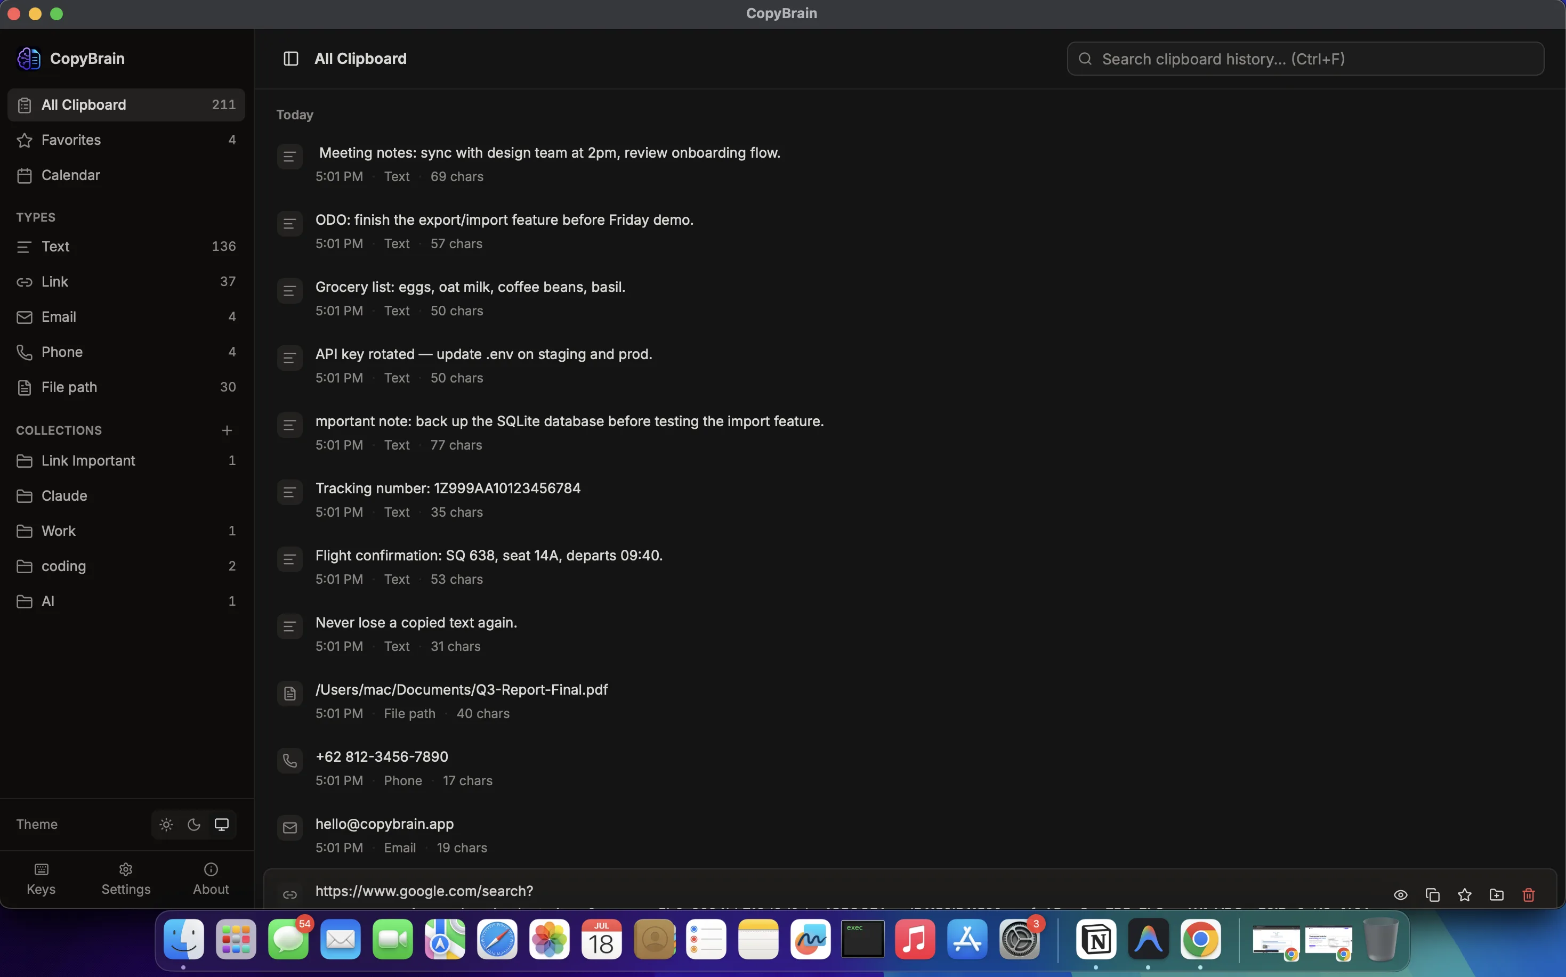Click the text icon beside Tracking number
Image resolution: width=1566 pixels, height=977 pixels.
(289, 492)
